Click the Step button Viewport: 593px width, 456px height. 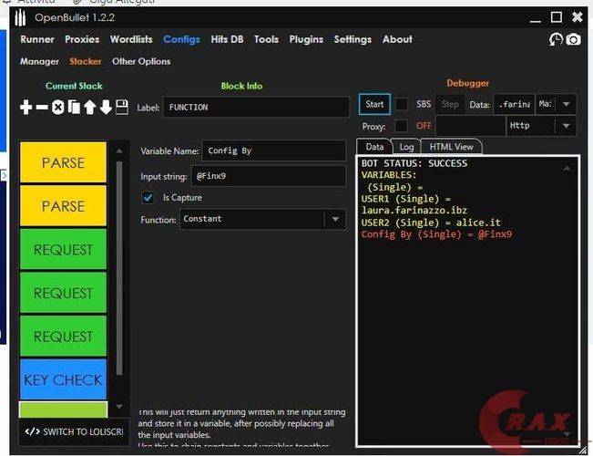click(450, 104)
